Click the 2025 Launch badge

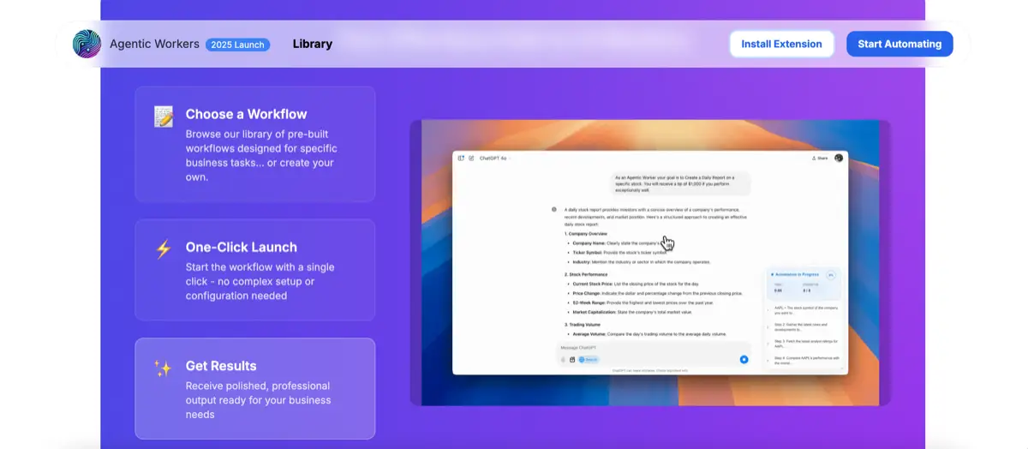tap(237, 45)
